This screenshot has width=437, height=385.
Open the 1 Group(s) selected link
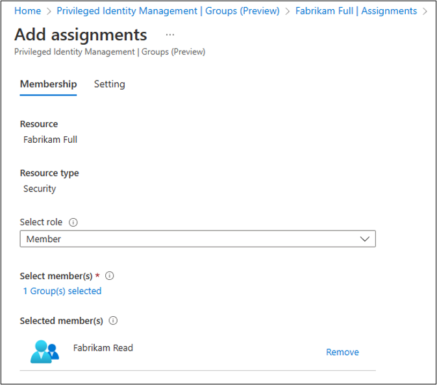[x=62, y=291]
